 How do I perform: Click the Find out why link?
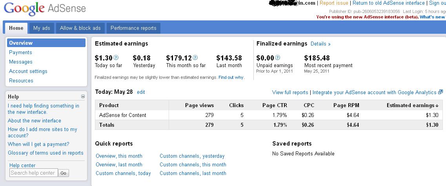coord(231,78)
